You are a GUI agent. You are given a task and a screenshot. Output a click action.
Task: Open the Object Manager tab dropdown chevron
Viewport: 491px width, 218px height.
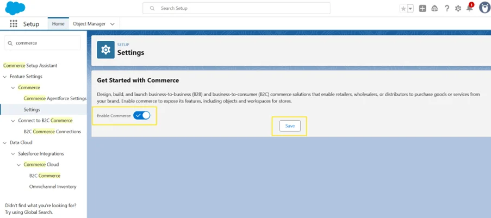pyautogui.click(x=113, y=24)
